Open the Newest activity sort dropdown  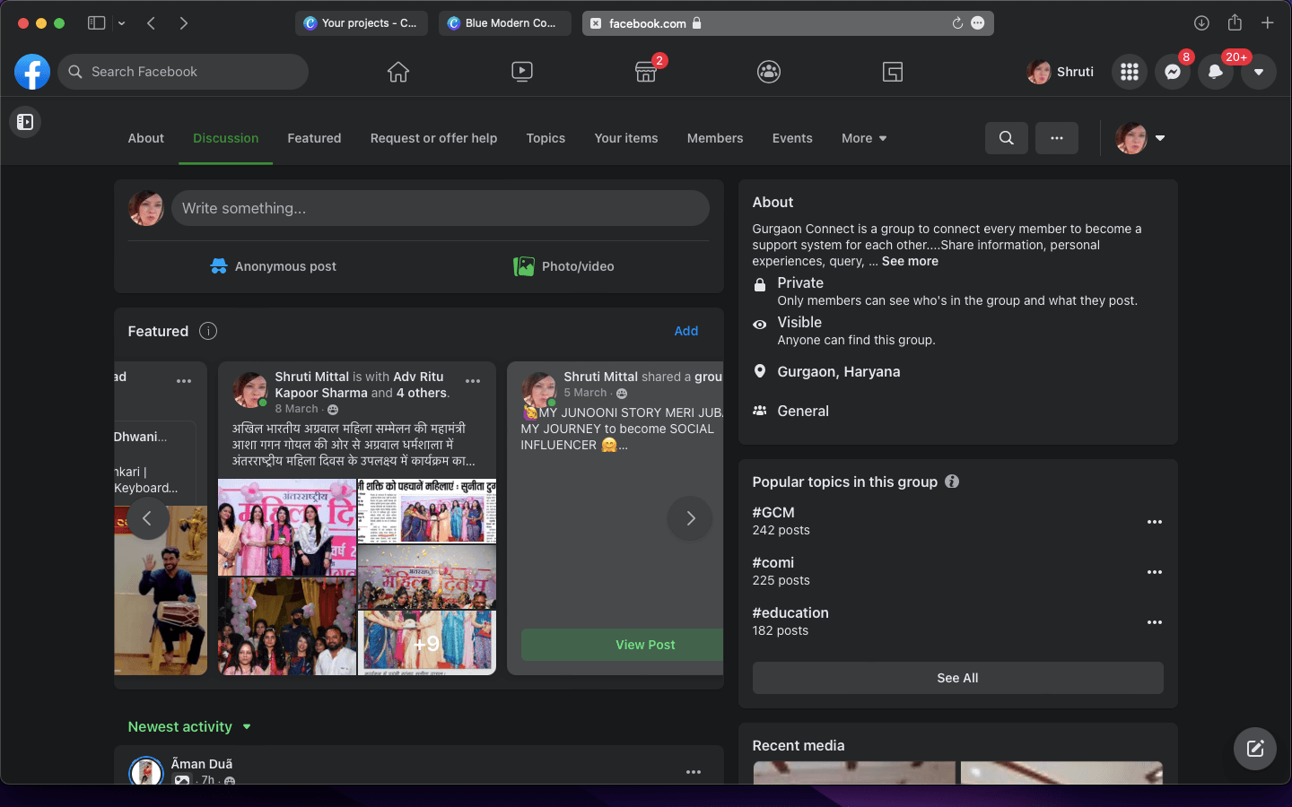(x=189, y=726)
